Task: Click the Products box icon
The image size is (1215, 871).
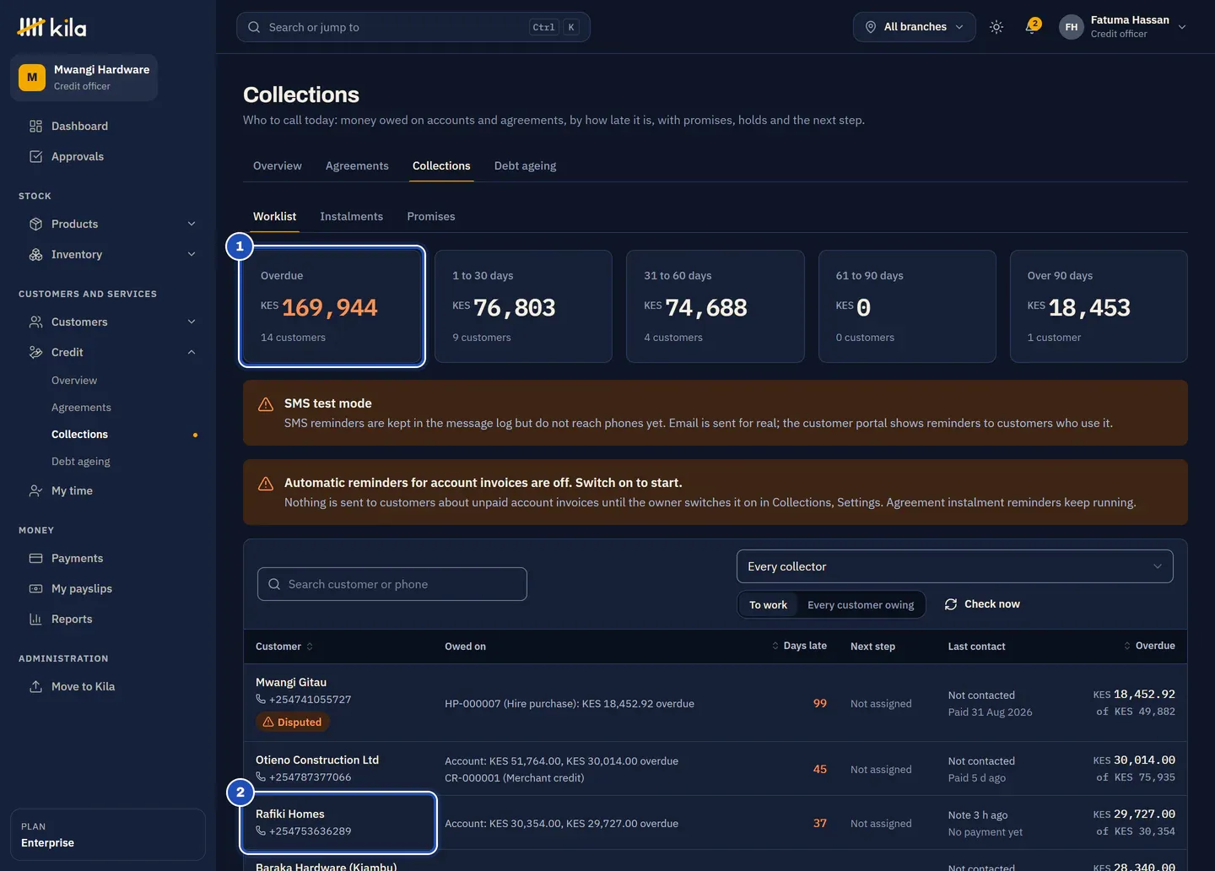Action: pyautogui.click(x=35, y=224)
